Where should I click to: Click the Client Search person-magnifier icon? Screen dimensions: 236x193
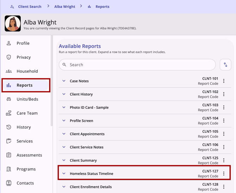click(12, 7)
